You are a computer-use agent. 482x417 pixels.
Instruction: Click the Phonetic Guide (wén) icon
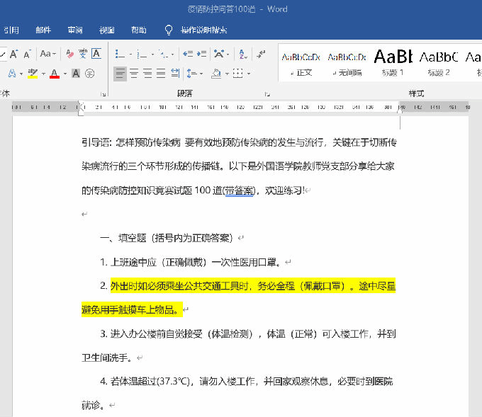click(83, 54)
